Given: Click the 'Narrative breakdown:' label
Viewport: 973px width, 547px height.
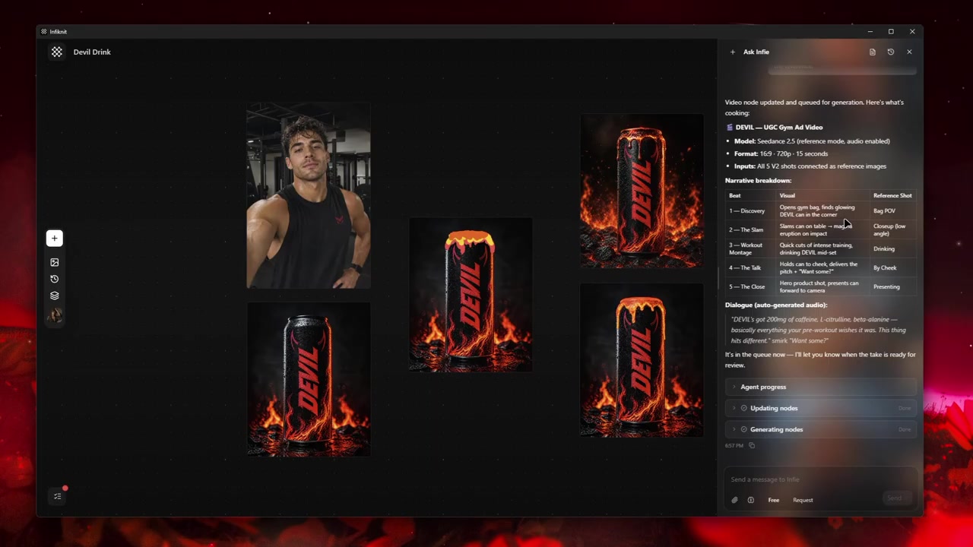Looking at the screenshot, I should click(x=758, y=180).
